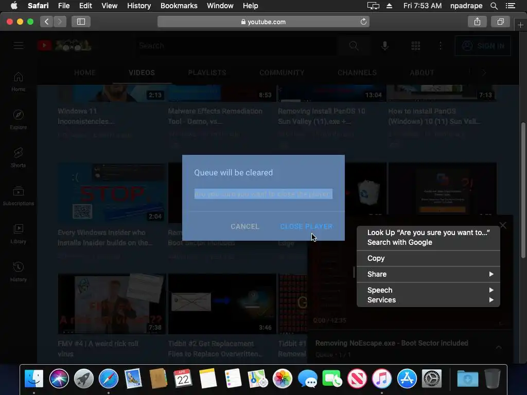Open the Apple menu
Viewport: 527px width, 395px height.
[x=14, y=6]
